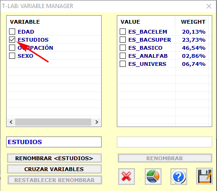Save changes with the floppy disk icon
The height and width of the screenshot is (191, 217).
[x=204, y=176]
